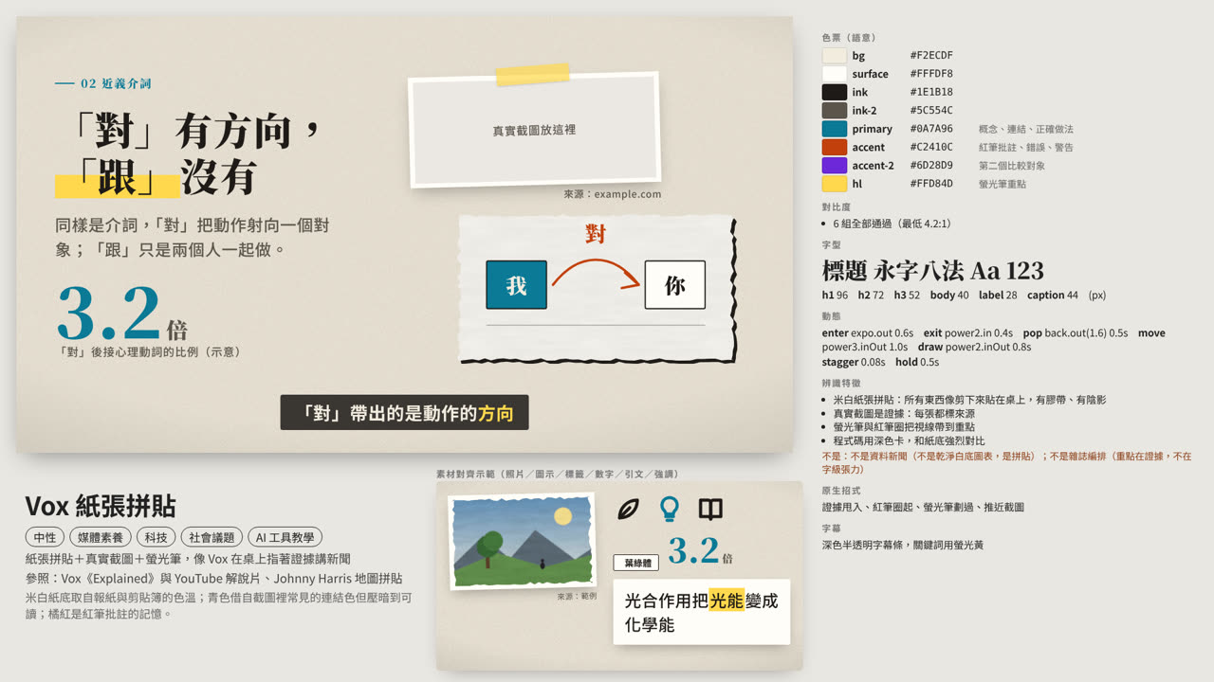Select the surface color swatch

pos(835,74)
